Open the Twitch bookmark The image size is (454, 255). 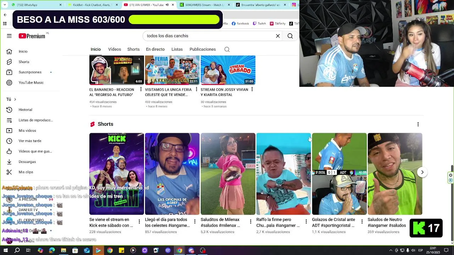click(x=259, y=24)
